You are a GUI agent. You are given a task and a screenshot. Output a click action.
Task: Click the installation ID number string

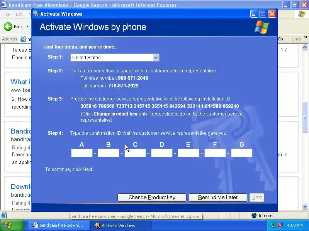[160, 106]
